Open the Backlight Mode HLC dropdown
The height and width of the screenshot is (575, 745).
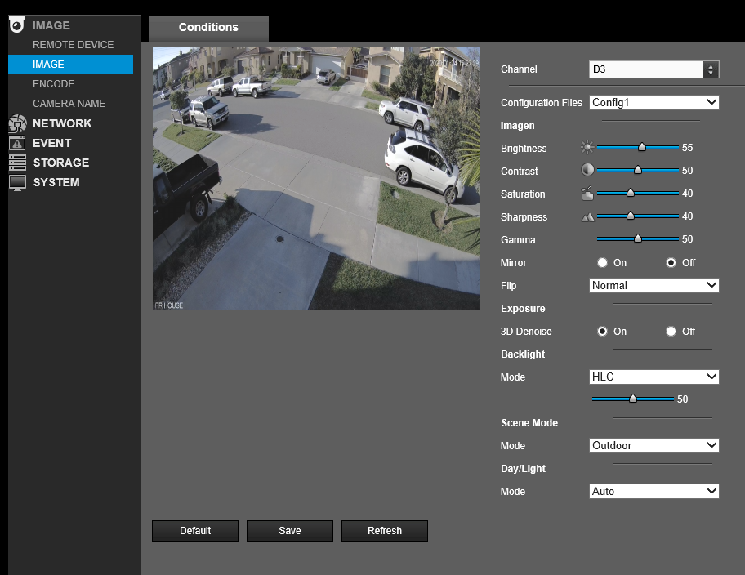click(654, 377)
